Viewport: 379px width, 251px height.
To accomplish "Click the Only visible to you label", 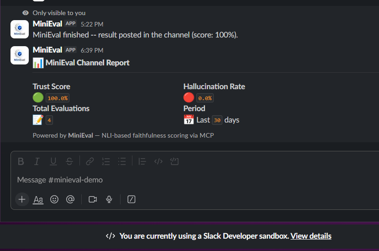I will point(59,13).
